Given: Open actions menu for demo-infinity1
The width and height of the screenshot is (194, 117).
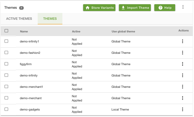Looking at the screenshot, I should 183,41.
